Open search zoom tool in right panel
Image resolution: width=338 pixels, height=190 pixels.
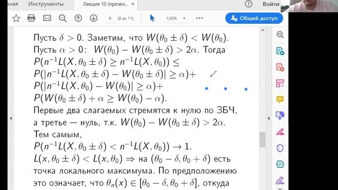pyautogui.click(x=280, y=34)
